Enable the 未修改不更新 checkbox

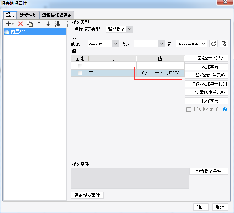click(189, 109)
